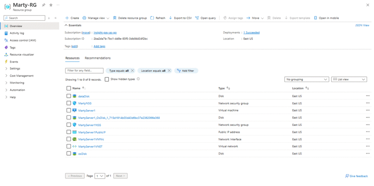This screenshot has height=186, width=374.
Task: Click the Export to CSV download icon
Action: point(171,18)
